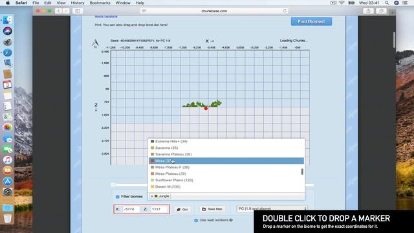Open iBooks app in the Dock
This screenshot has height=233, width=414.
pos(7,170)
